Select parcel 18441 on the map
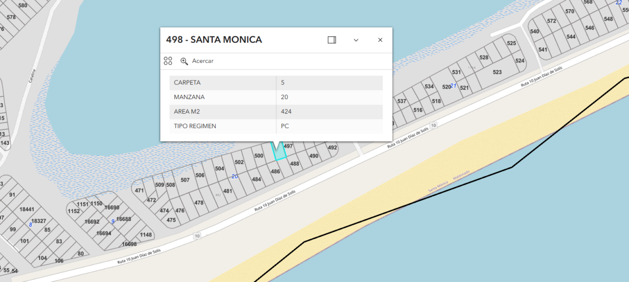Image resolution: width=629 pixels, height=282 pixels. coord(27,209)
